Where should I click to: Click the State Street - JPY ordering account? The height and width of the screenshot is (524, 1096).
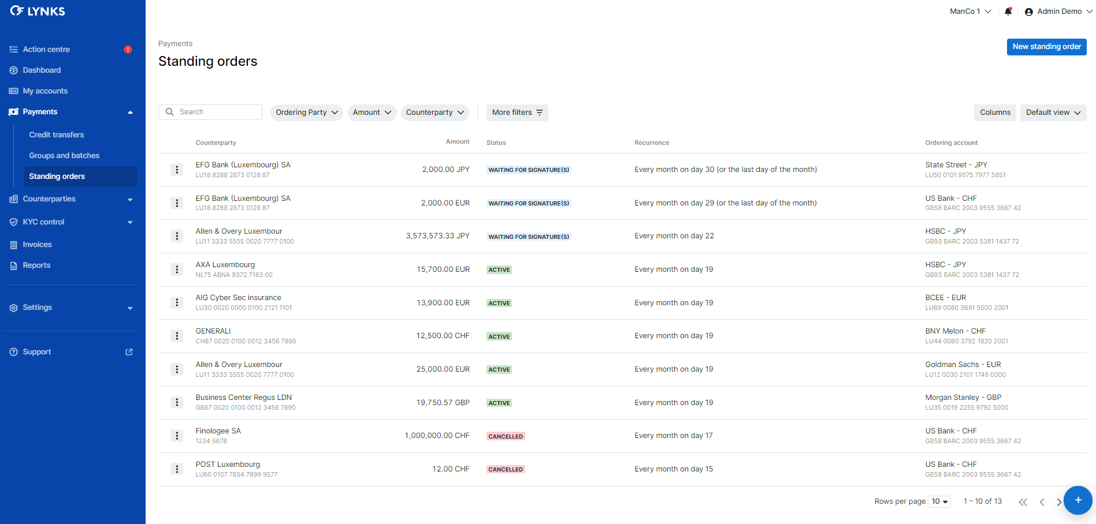click(956, 165)
